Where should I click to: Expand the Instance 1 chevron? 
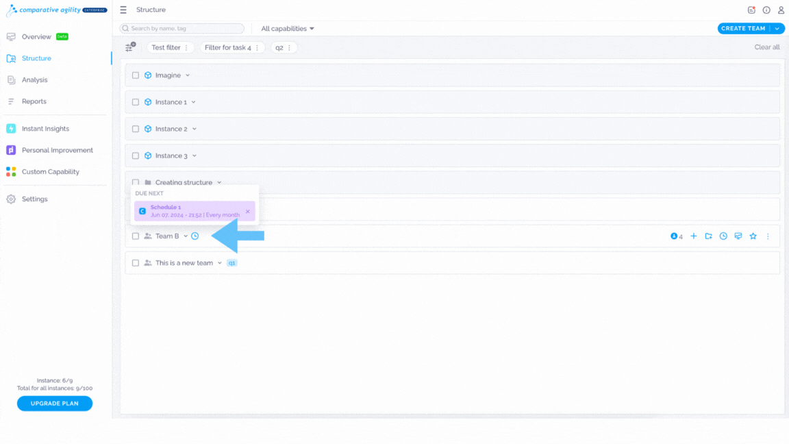tap(193, 102)
